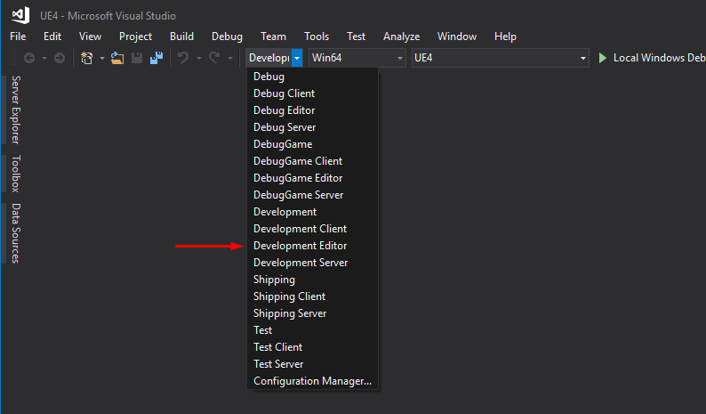Undo the last action icon
The width and height of the screenshot is (706, 414).
(183, 58)
